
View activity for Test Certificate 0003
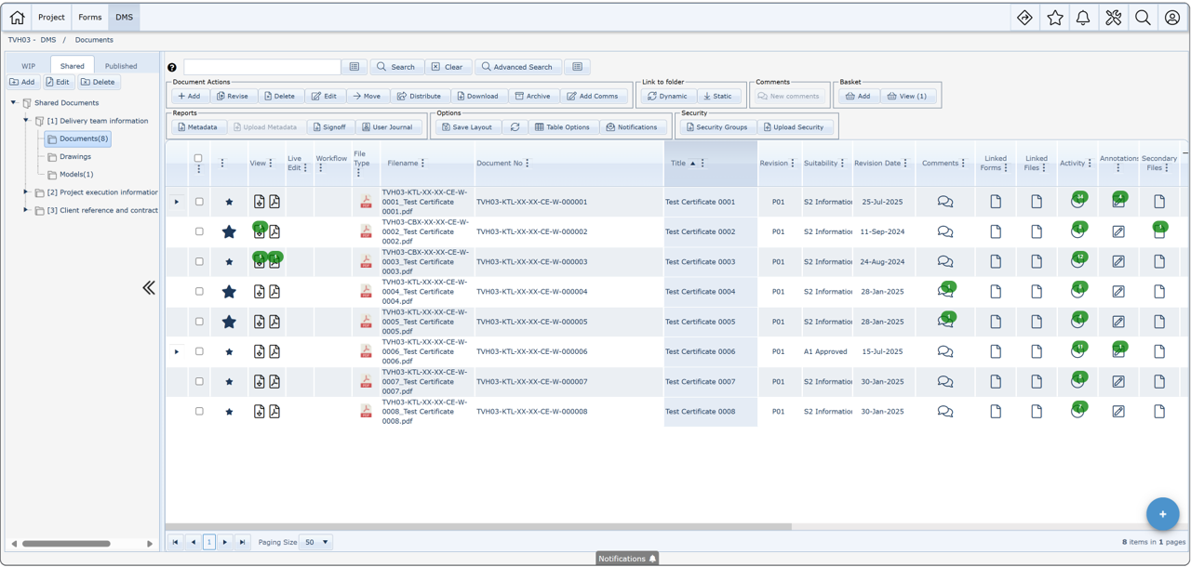coord(1078,261)
